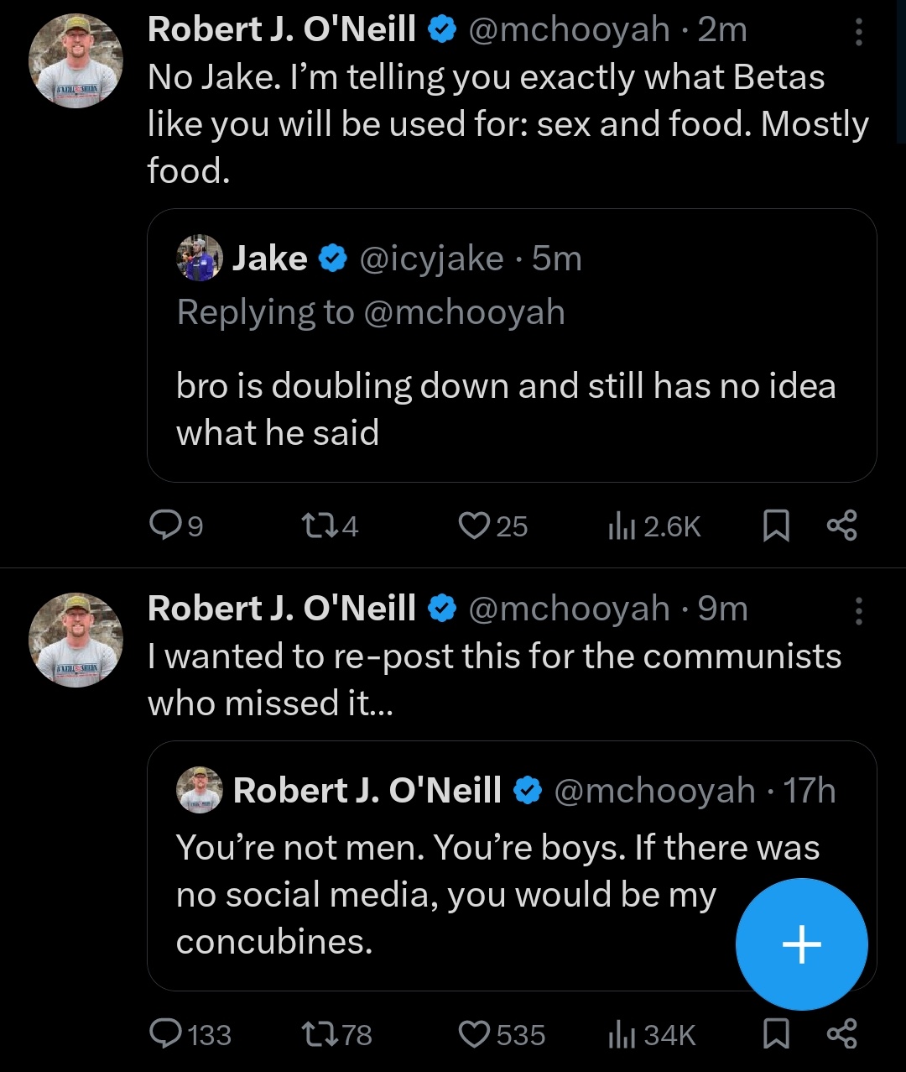Image resolution: width=906 pixels, height=1072 pixels.
Task: Open Jake's profile picture in quoted tweet
Action: (200, 258)
